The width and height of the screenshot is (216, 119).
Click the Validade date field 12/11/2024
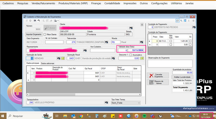click(136, 50)
